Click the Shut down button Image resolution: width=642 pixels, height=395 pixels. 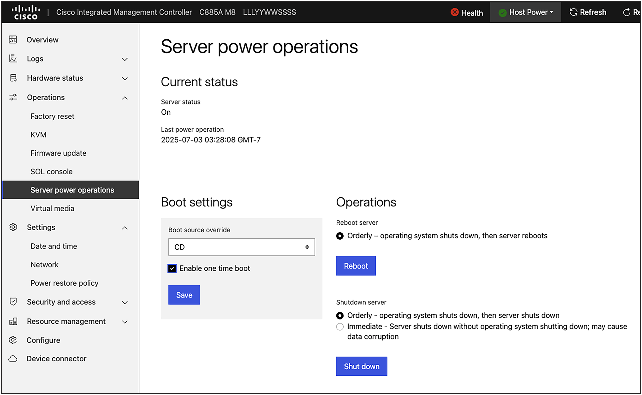point(362,366)
